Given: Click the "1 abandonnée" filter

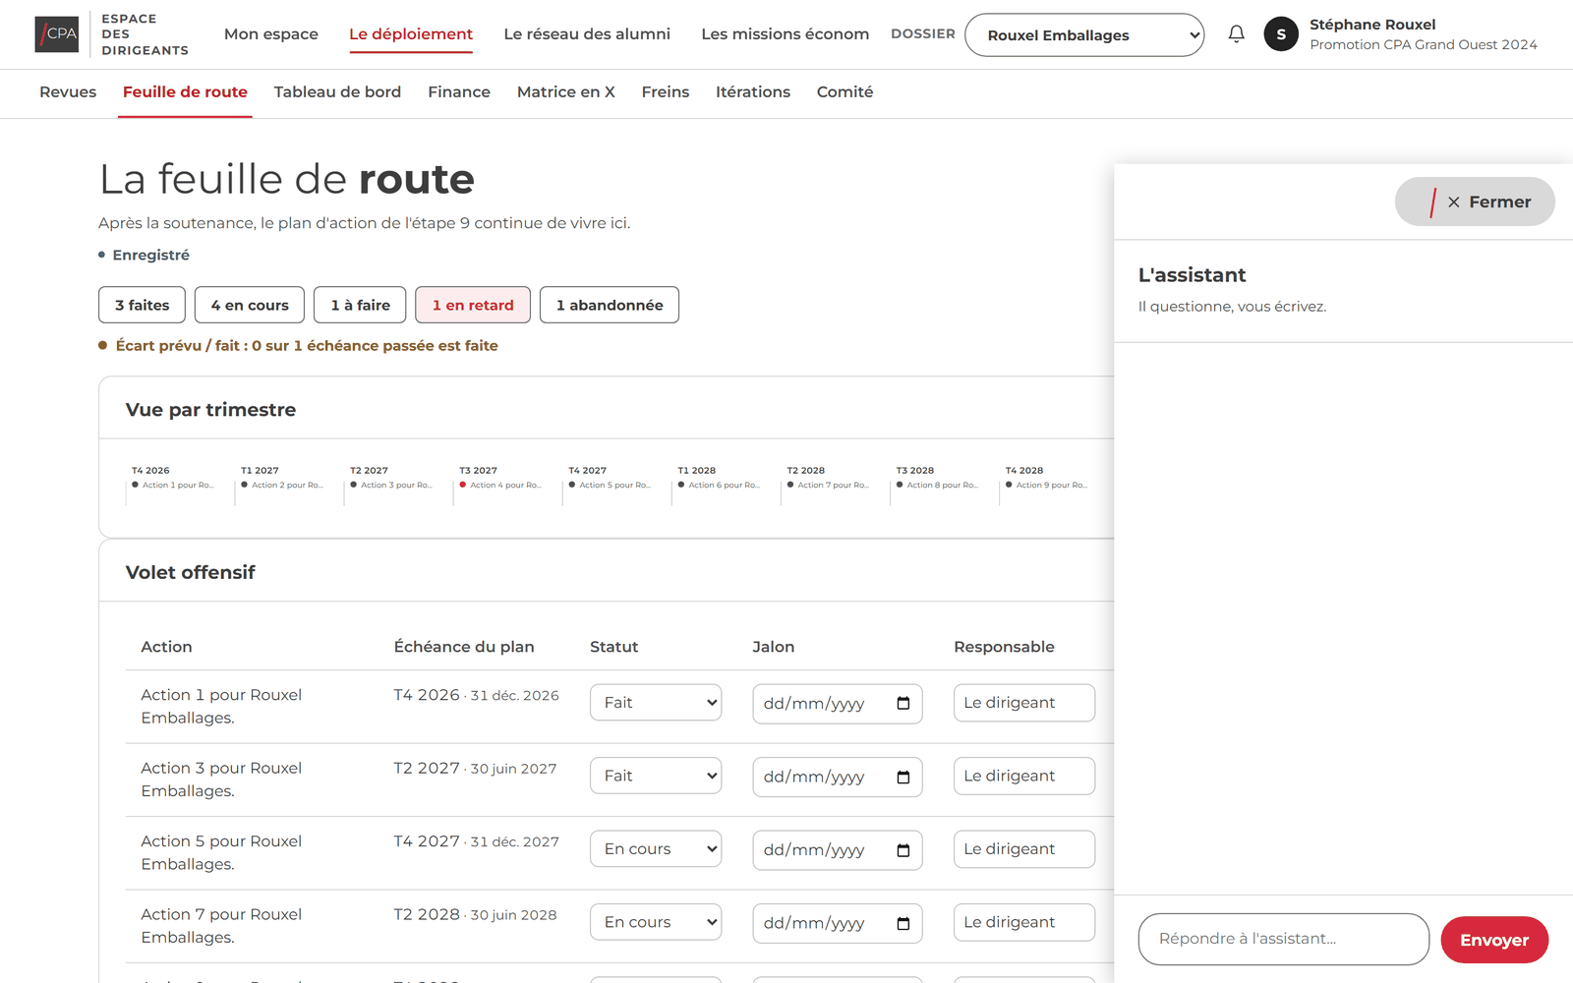Looking at the screenshot, I should [x=610, y=306].
